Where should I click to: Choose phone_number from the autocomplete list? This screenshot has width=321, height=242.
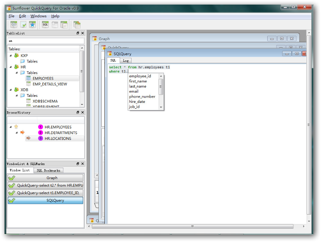click(x=143, y=96)
